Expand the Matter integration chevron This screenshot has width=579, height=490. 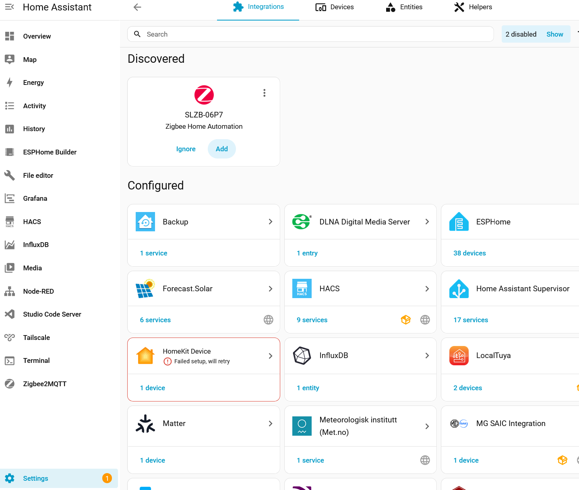tap(271, 424)
